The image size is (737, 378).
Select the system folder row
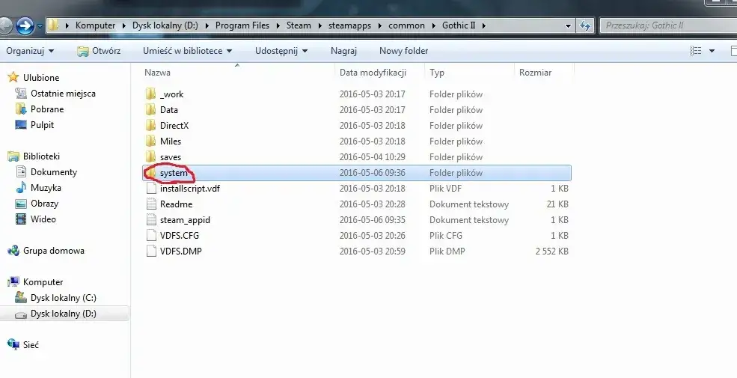click(357, 173)
